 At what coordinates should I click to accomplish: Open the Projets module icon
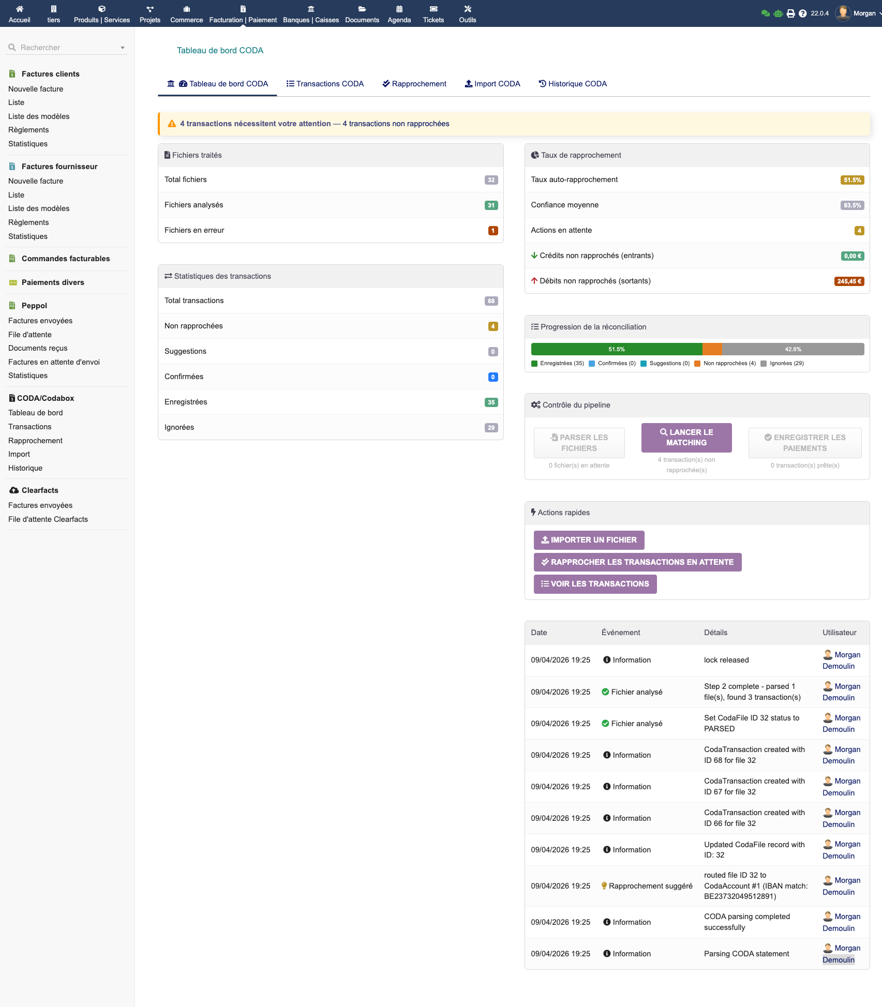(x=150, y=9)
